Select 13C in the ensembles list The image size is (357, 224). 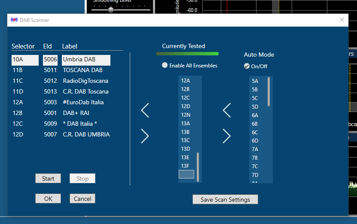click(185, 140)
